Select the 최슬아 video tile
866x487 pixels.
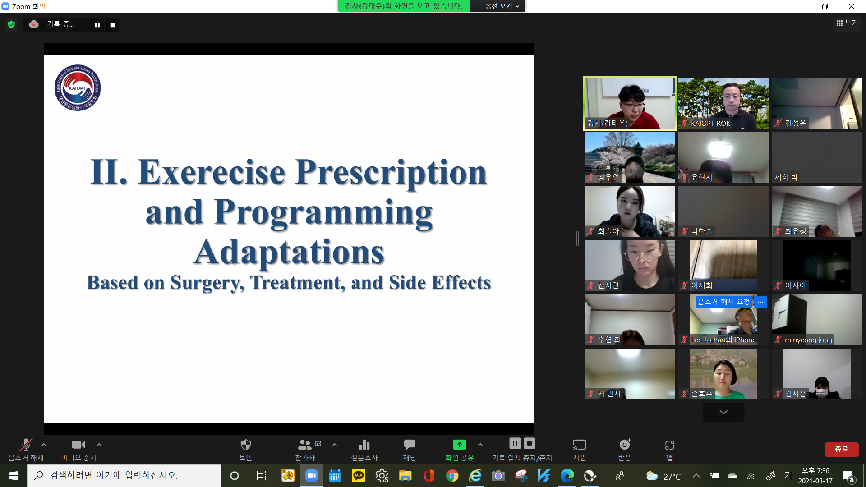[x=630, y=211]
